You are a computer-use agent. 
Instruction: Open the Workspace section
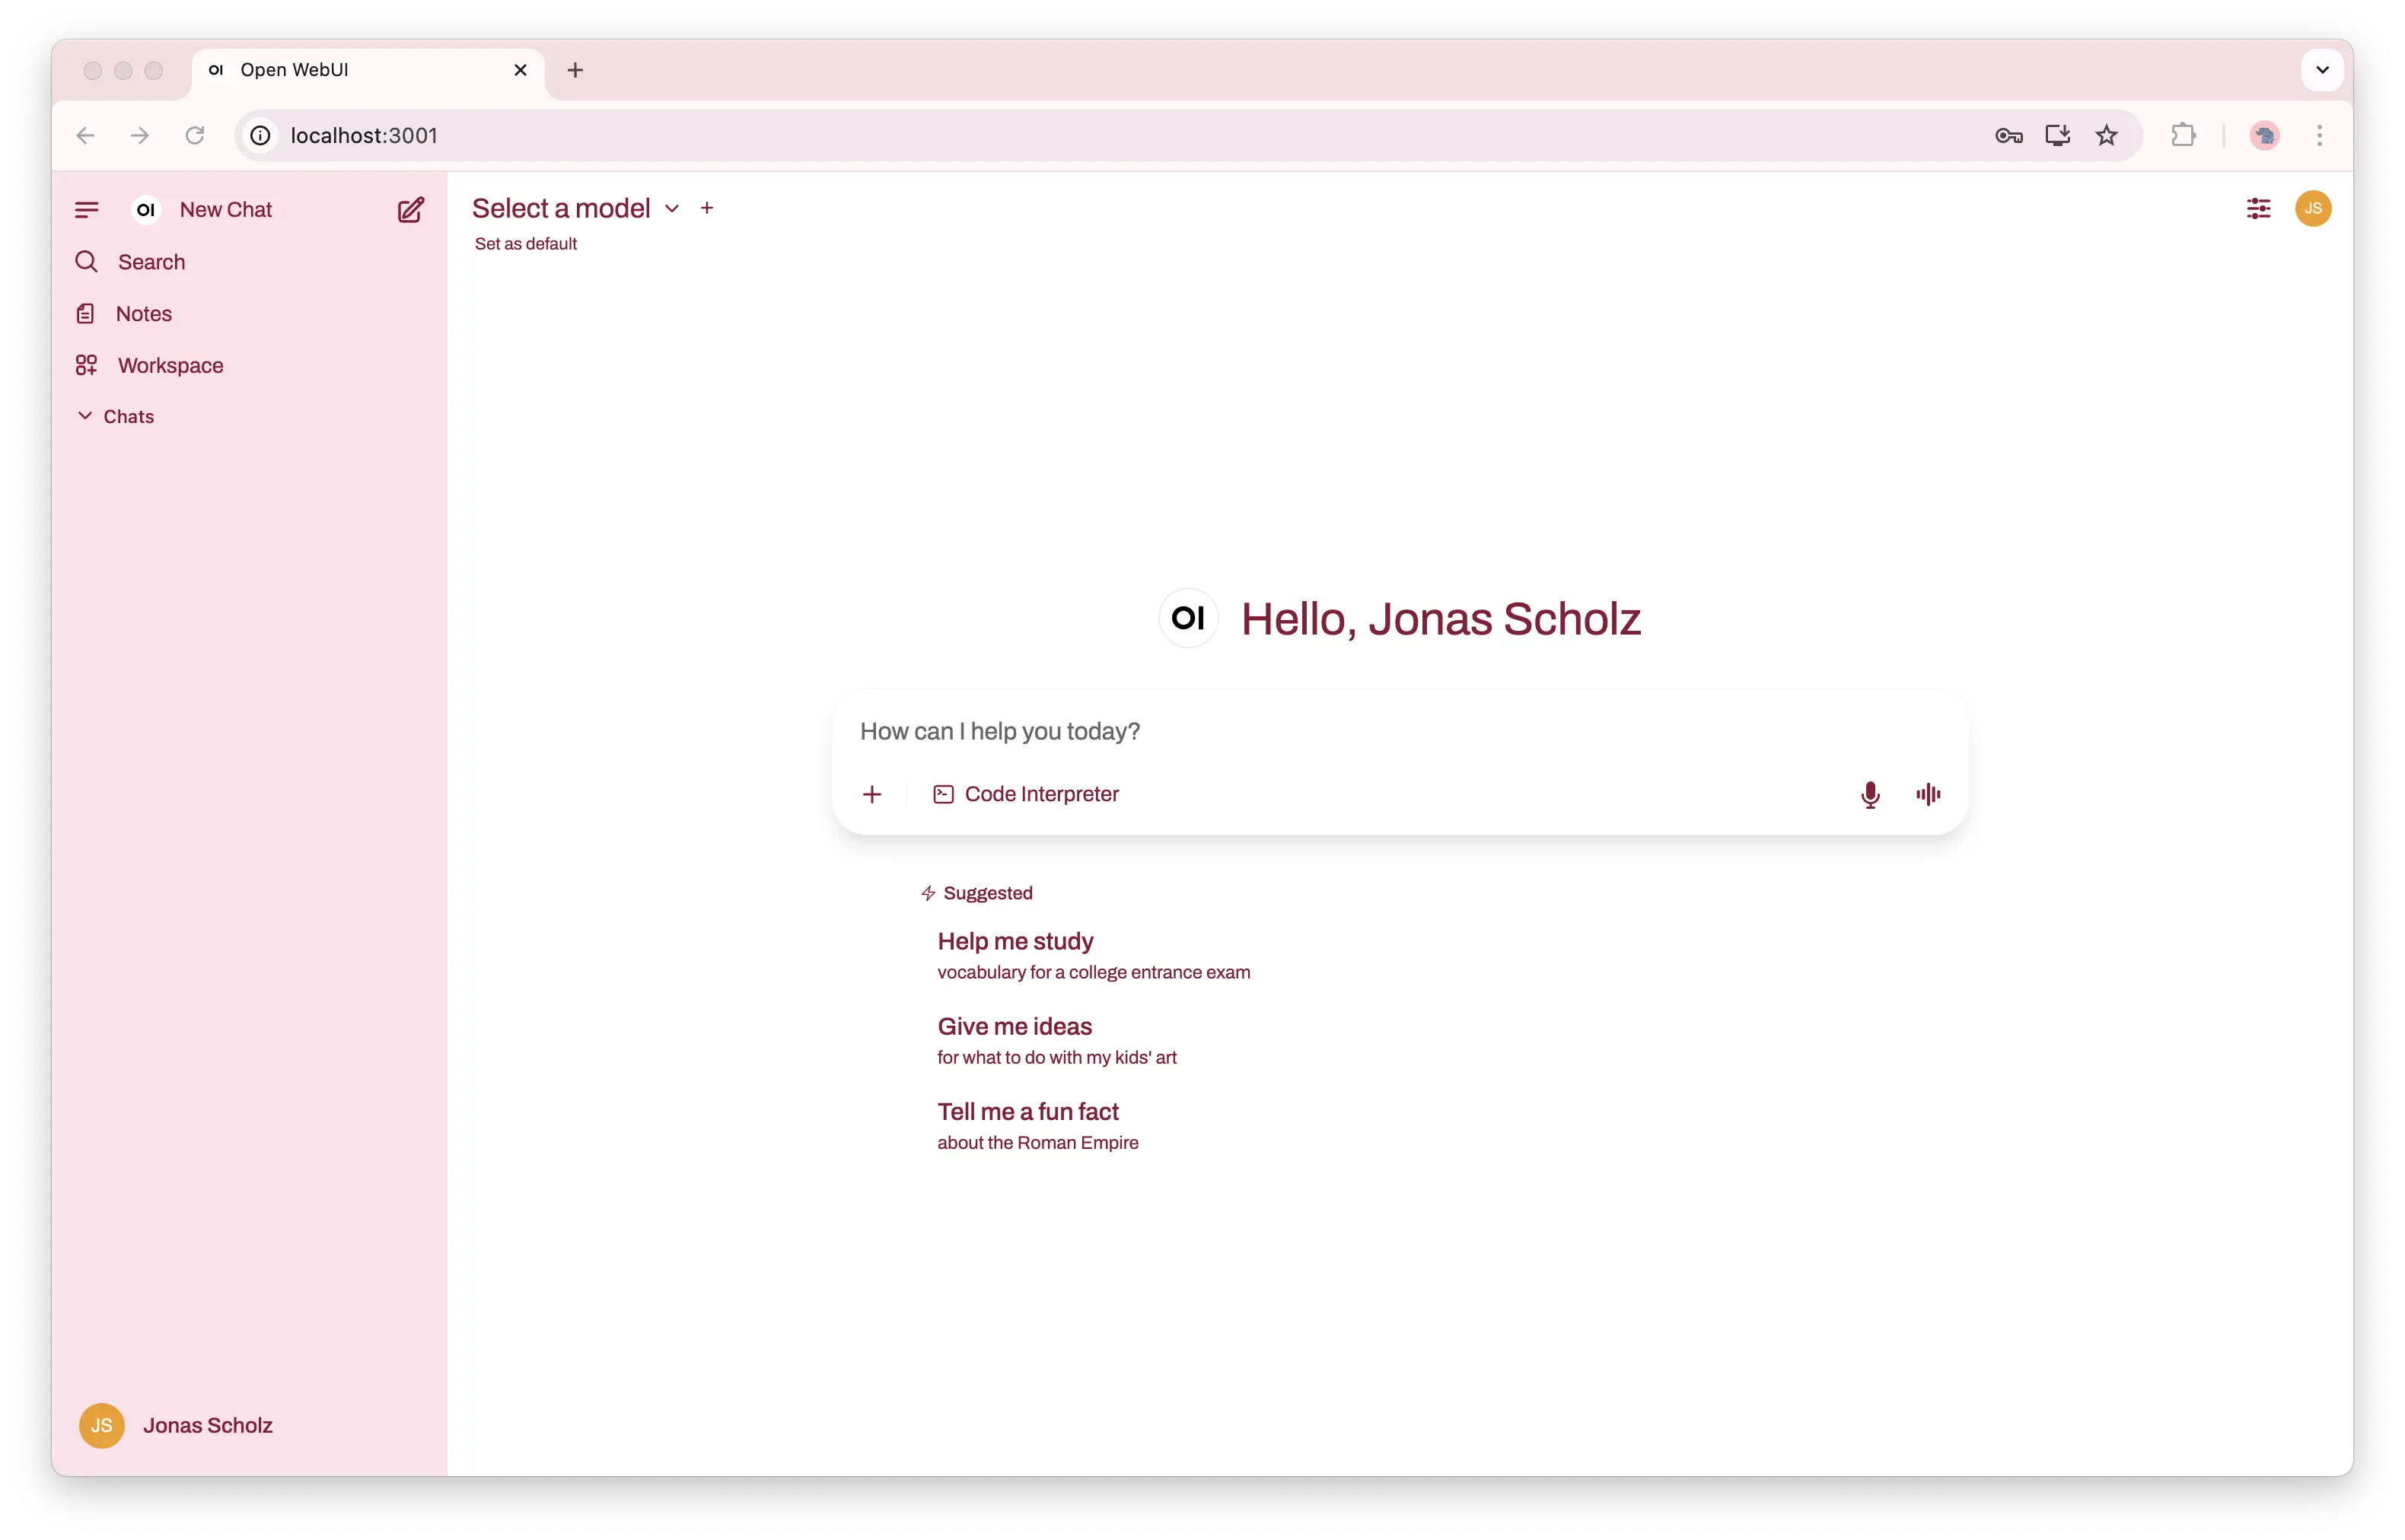[169, 365]
